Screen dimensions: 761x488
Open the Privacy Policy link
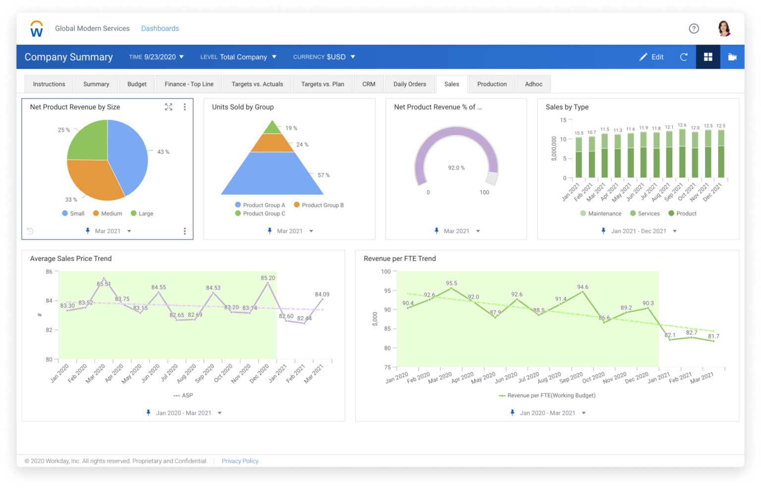coord(240,461)
